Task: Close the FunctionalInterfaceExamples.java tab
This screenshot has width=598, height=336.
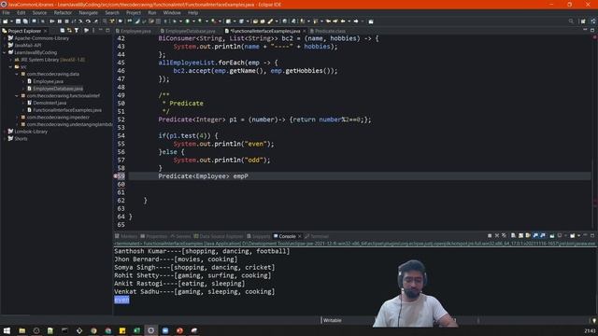Action: [x=304, y=31]
